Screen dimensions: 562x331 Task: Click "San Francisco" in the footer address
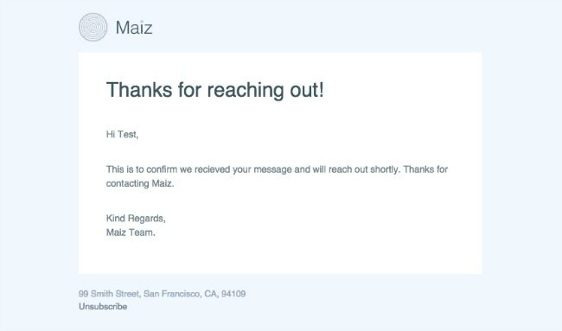pos(172,294)
